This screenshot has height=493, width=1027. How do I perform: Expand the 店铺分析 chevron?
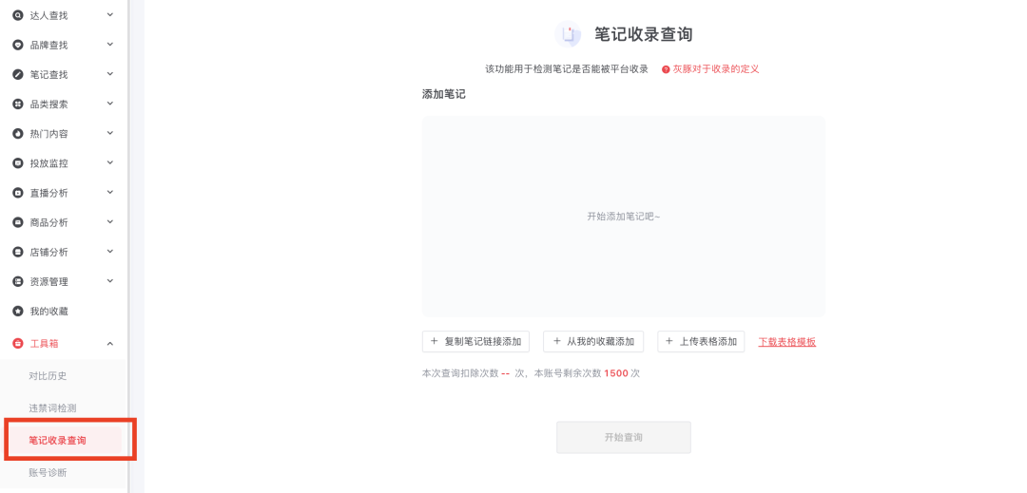pos(110,251)
